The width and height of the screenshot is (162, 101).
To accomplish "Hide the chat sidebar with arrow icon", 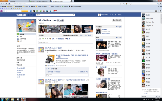I will (159, 96).
